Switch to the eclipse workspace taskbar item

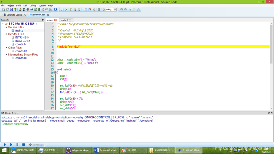(x=78, y=150)
